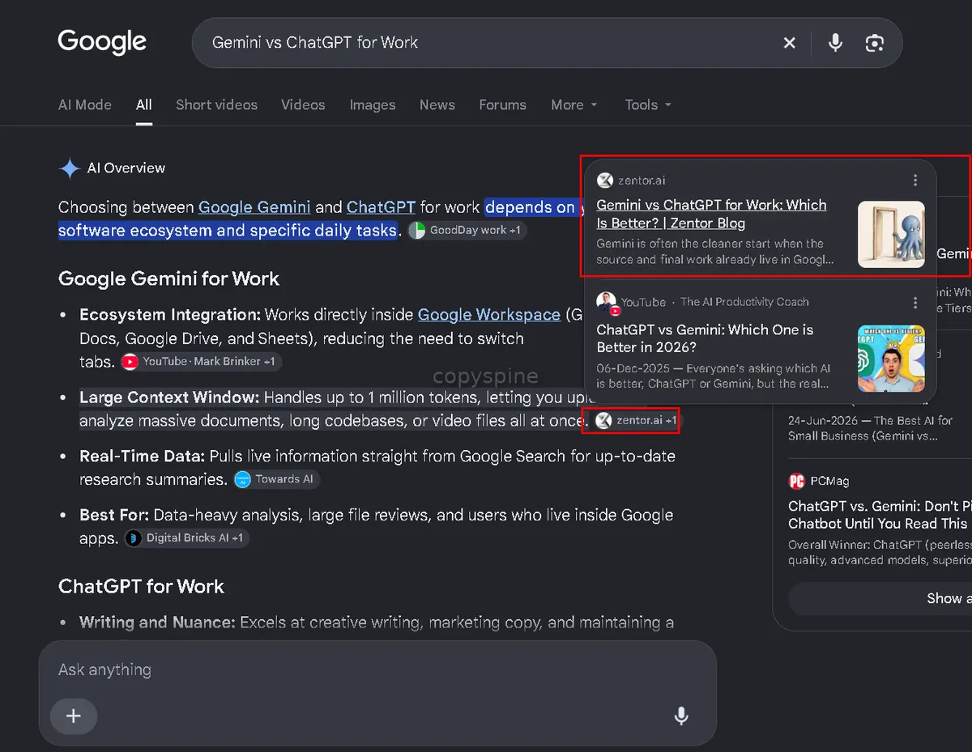Open the ChatGPT link in overview

coord(381,207)
